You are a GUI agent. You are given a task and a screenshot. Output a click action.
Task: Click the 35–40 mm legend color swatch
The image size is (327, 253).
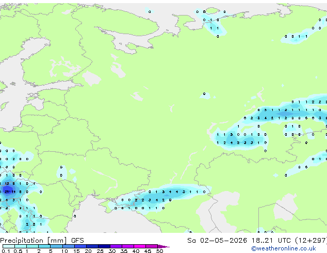click(128, 246)
